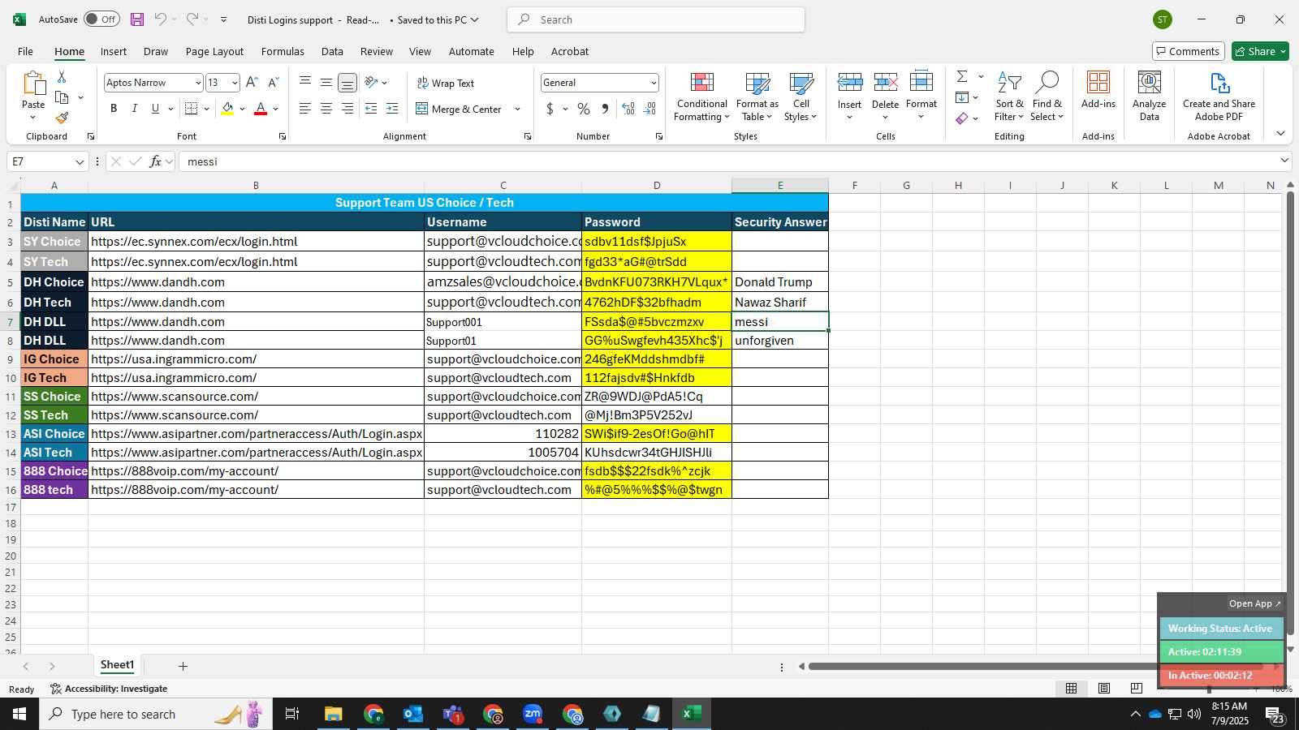Open the Font name dropdown

coord(198,83)
